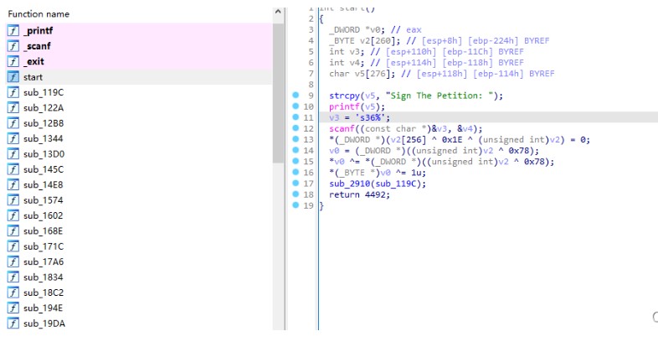Image resolution: width=658 pixels, height=352 pixels.
Task: Select sub_145C in function list
Action: (139, 169)
